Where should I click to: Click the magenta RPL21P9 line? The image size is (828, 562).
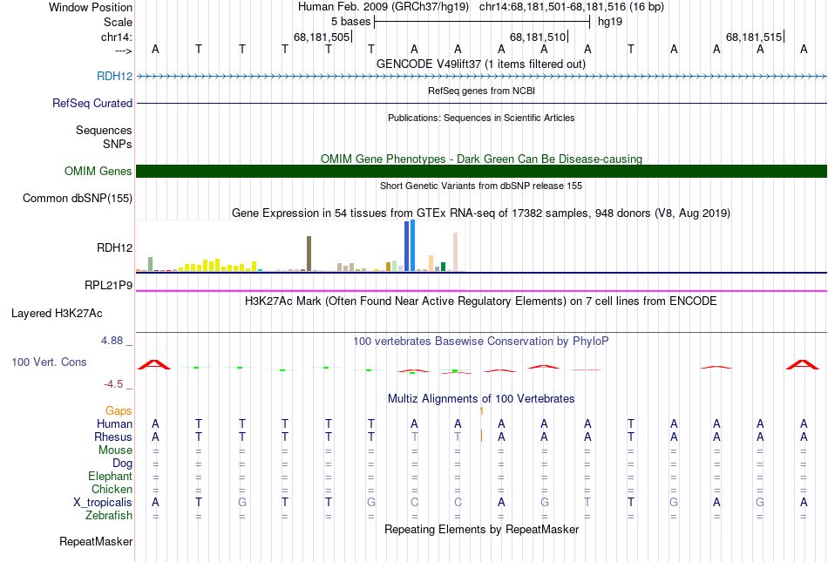pos(481,291)
